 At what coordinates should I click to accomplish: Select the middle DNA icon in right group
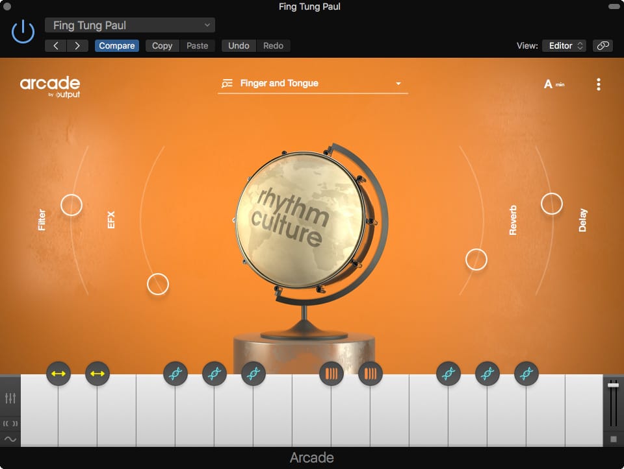(487, 373)
